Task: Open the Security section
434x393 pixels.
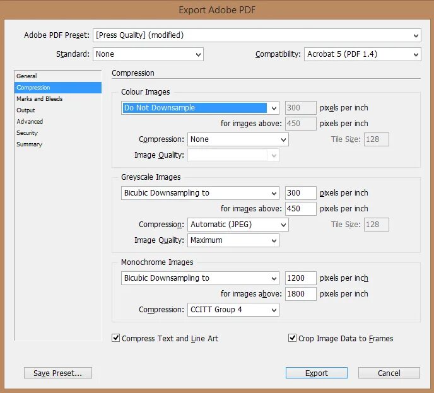Action: click(58, 133)
